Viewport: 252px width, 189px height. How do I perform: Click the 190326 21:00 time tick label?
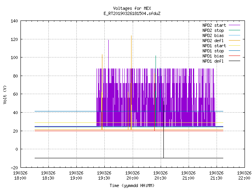(188, 175)
